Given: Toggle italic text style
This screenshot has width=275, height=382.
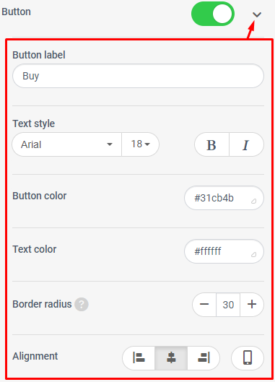Looking at the screenshot, I should [246, 144].
